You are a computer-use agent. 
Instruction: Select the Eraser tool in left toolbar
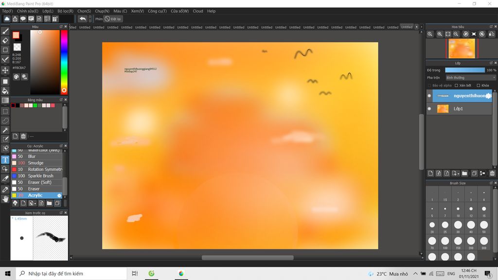point(5,40)
